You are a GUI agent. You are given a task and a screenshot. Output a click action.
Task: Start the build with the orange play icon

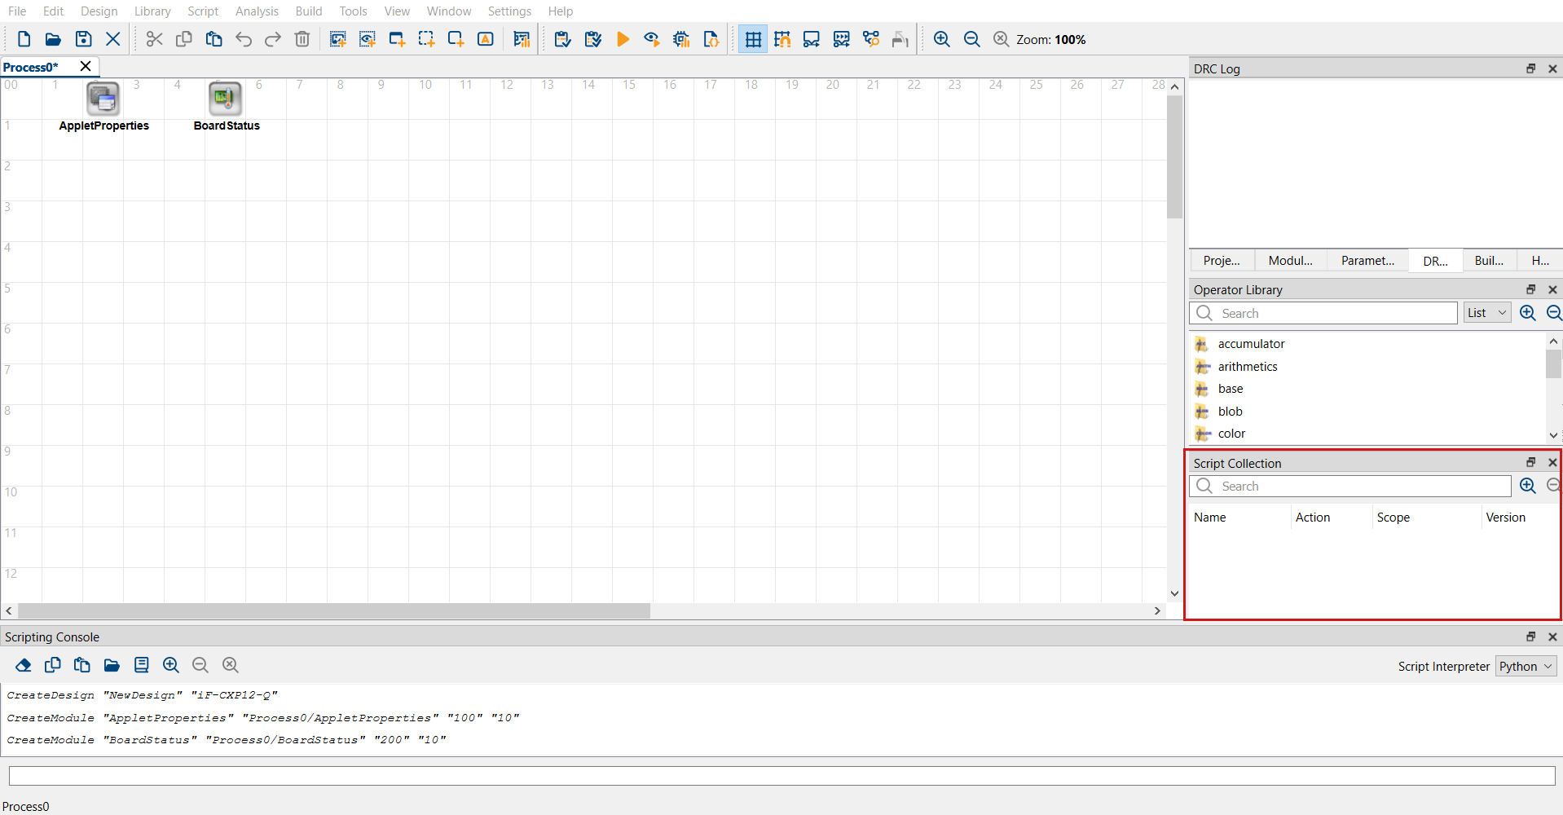point(623,38)
